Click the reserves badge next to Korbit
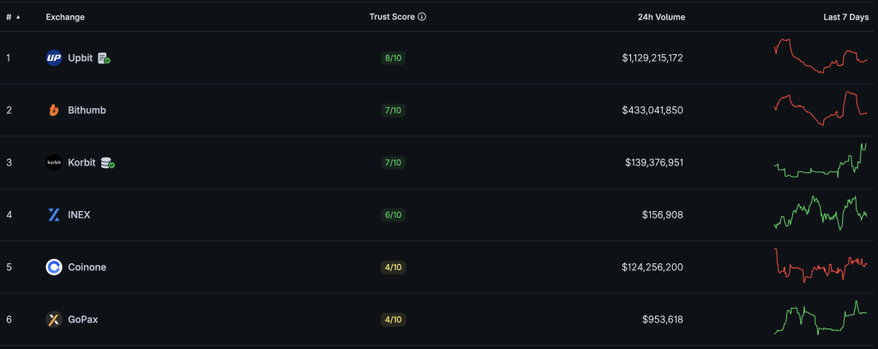Screen dimensions: 878x349 [107, 163]
